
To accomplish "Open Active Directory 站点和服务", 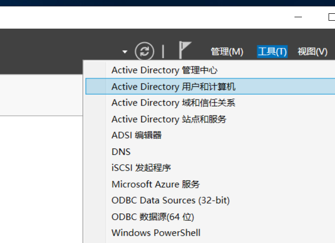I will [x=210, y=119].
